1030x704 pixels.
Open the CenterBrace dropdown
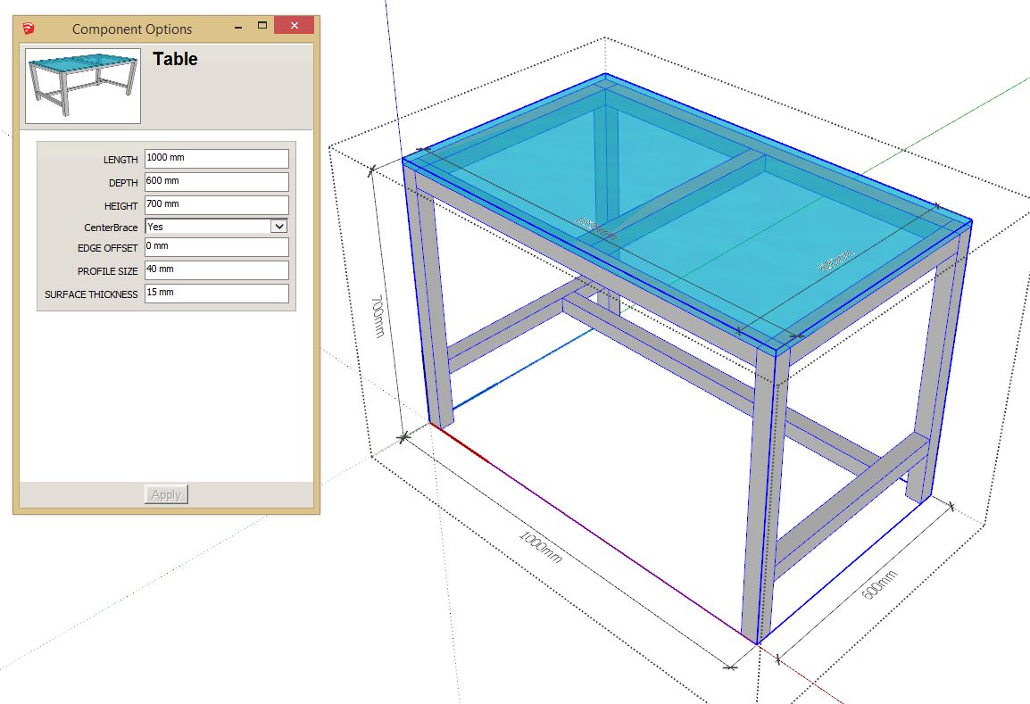[278, 227]
